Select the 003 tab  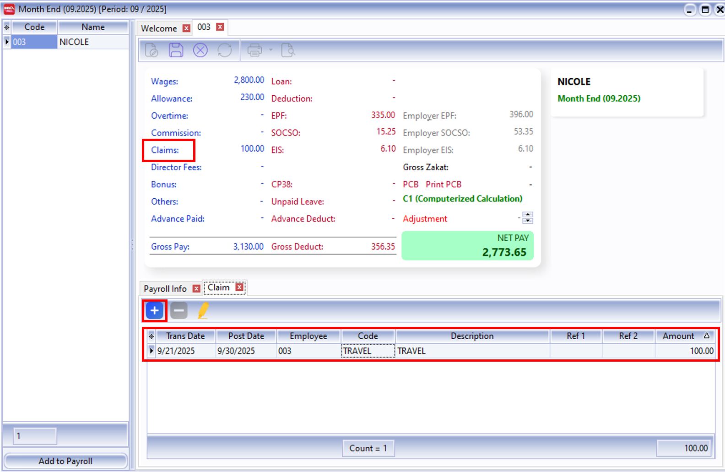pos(204,27)
